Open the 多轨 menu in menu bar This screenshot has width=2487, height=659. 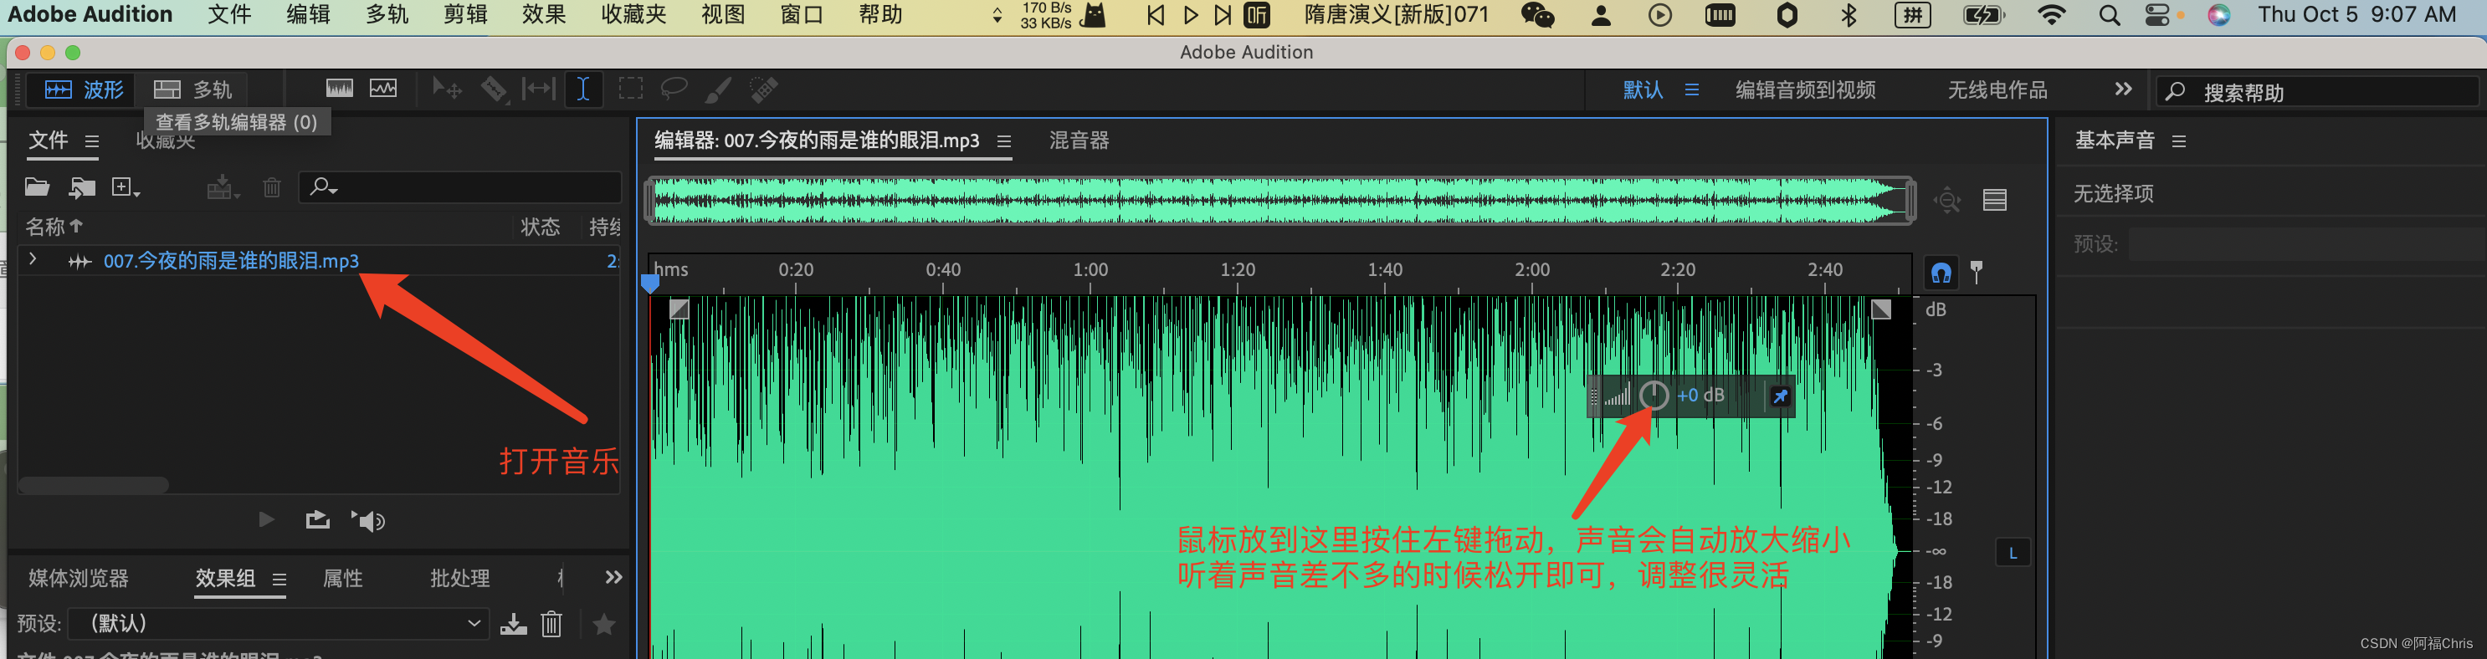(387, 14)
